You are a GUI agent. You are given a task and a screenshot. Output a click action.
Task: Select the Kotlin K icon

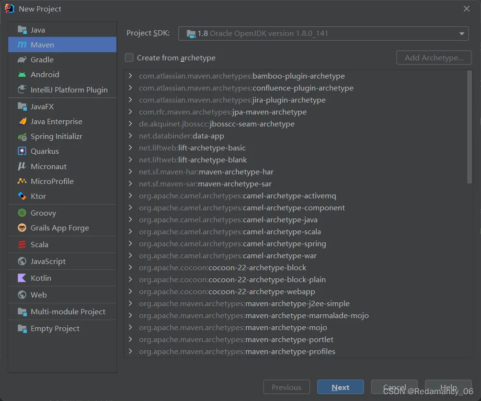(22, 278)
